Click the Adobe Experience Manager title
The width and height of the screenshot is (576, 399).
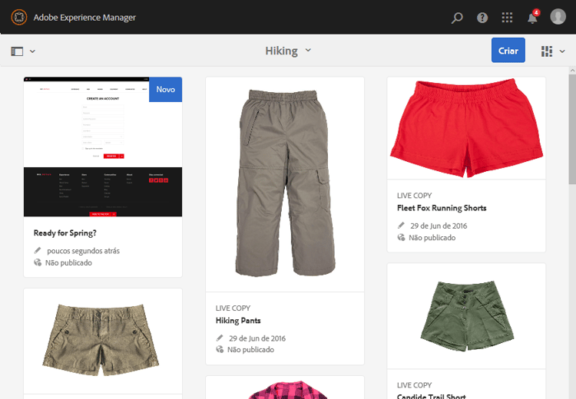click(84, 17)
